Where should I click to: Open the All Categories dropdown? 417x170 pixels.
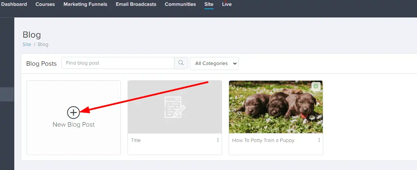[x=214, y=63]
